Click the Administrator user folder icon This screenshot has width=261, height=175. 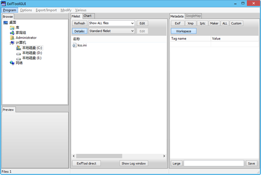pyautogui.click(x=12, y=38)
